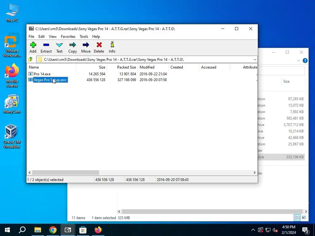The width and height of the screenshot is (315, 236).
Task: Open the notification center icon
Action: coord(305,230)
